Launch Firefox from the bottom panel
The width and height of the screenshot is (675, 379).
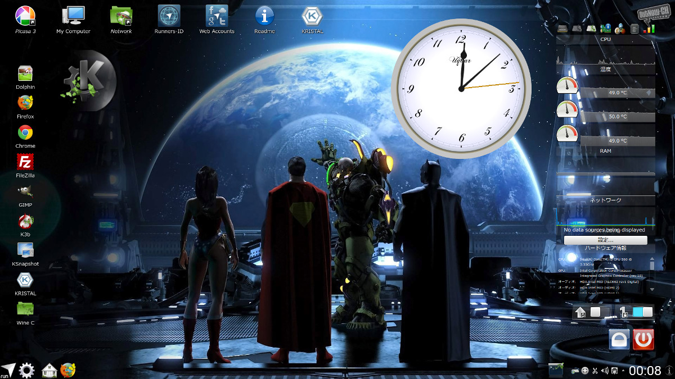[x=68, y=370]
